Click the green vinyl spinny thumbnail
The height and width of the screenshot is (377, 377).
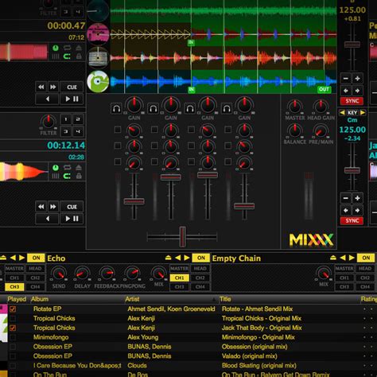(x=98, y=81)
